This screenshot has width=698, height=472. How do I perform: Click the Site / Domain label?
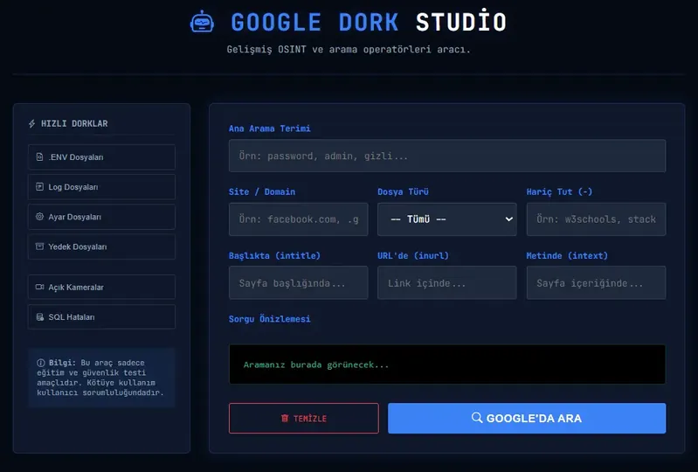point(262,192)
